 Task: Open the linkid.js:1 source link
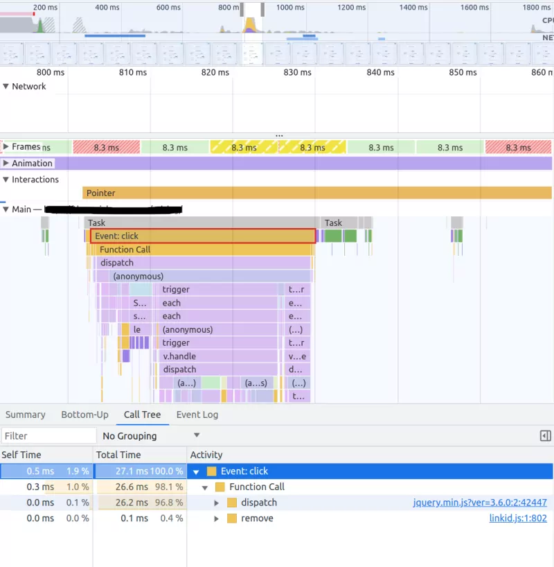click(517, 518)
